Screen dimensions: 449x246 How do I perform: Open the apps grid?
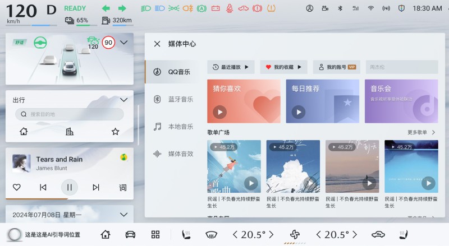coord(155,235)
